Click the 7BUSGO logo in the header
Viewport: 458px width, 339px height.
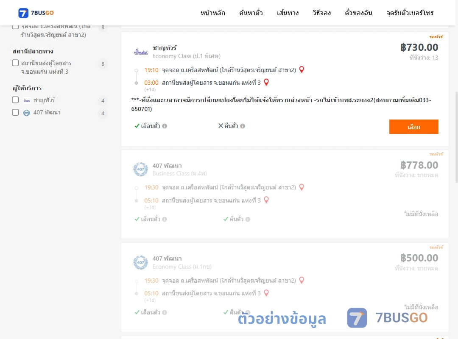pos(36,13)
